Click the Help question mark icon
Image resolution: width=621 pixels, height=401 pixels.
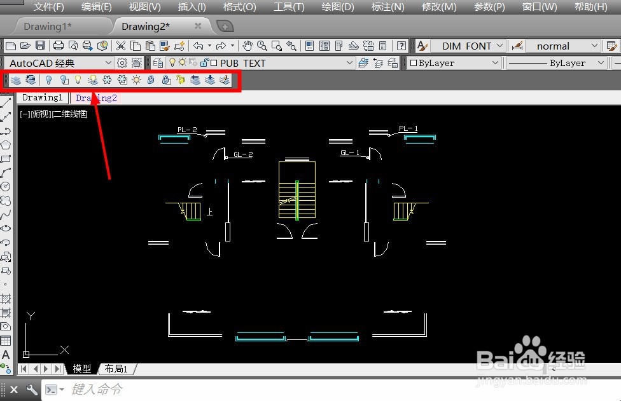(401, 46)
